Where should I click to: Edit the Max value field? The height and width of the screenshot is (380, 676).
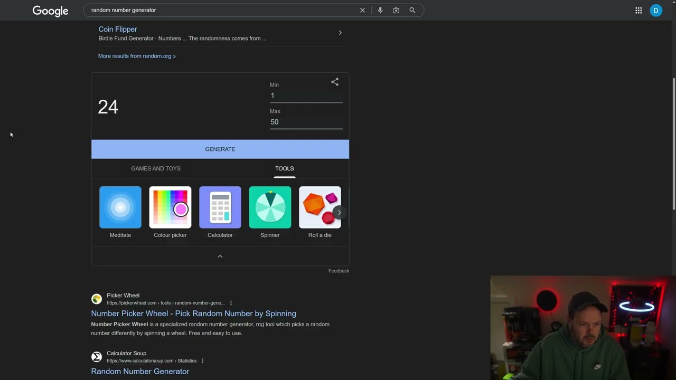(306, 122)
